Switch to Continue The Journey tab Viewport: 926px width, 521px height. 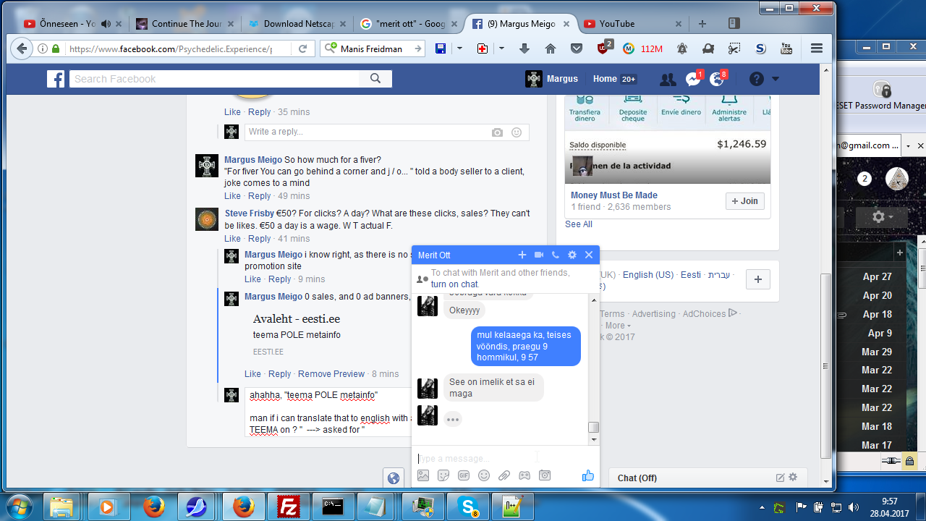[x=186, y=24]
